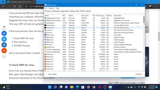The image size is (160, 90).
Task: Click End task button
Action: pyautogui.click(x=138, y=74)
